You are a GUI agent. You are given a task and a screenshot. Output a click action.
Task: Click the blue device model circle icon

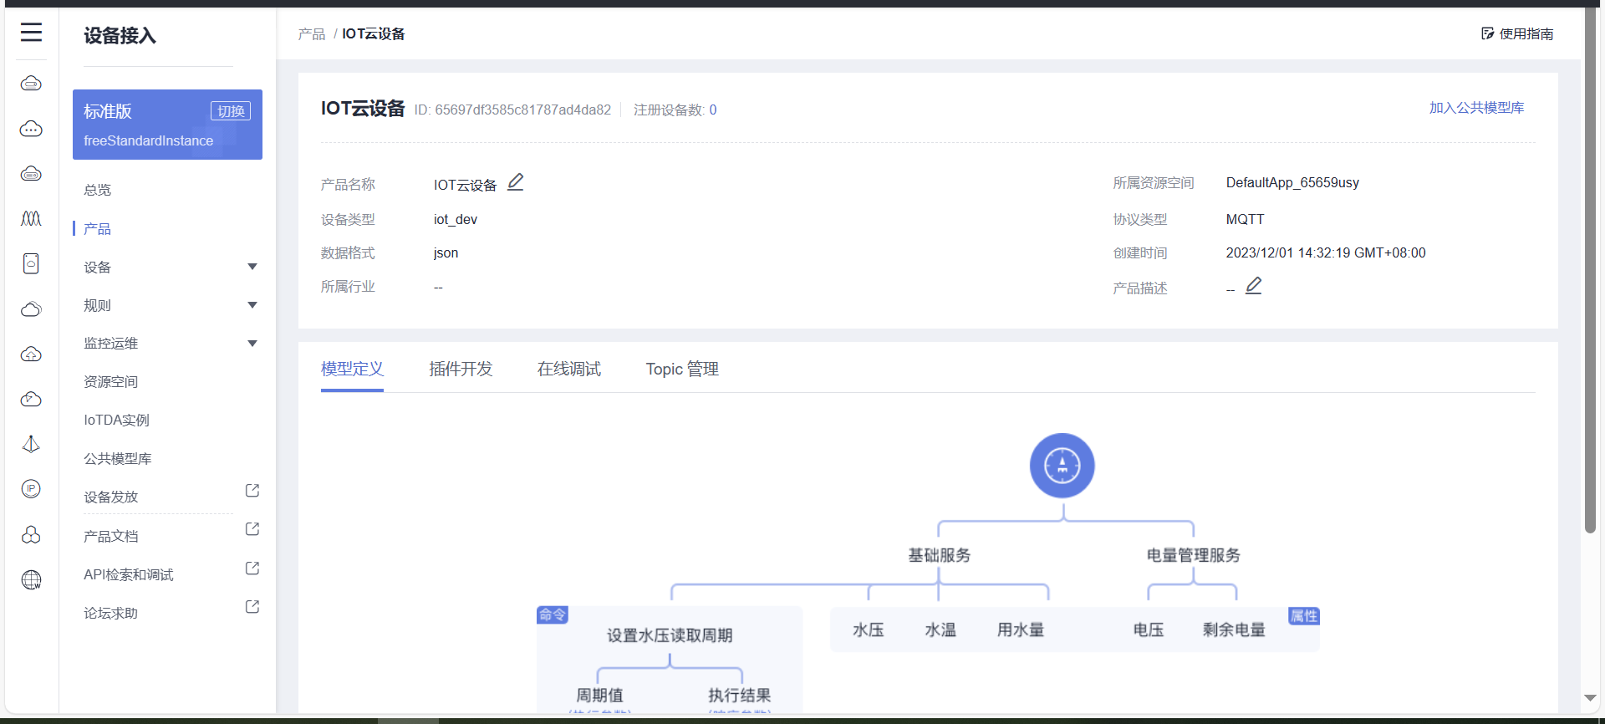click(1062, 466)
